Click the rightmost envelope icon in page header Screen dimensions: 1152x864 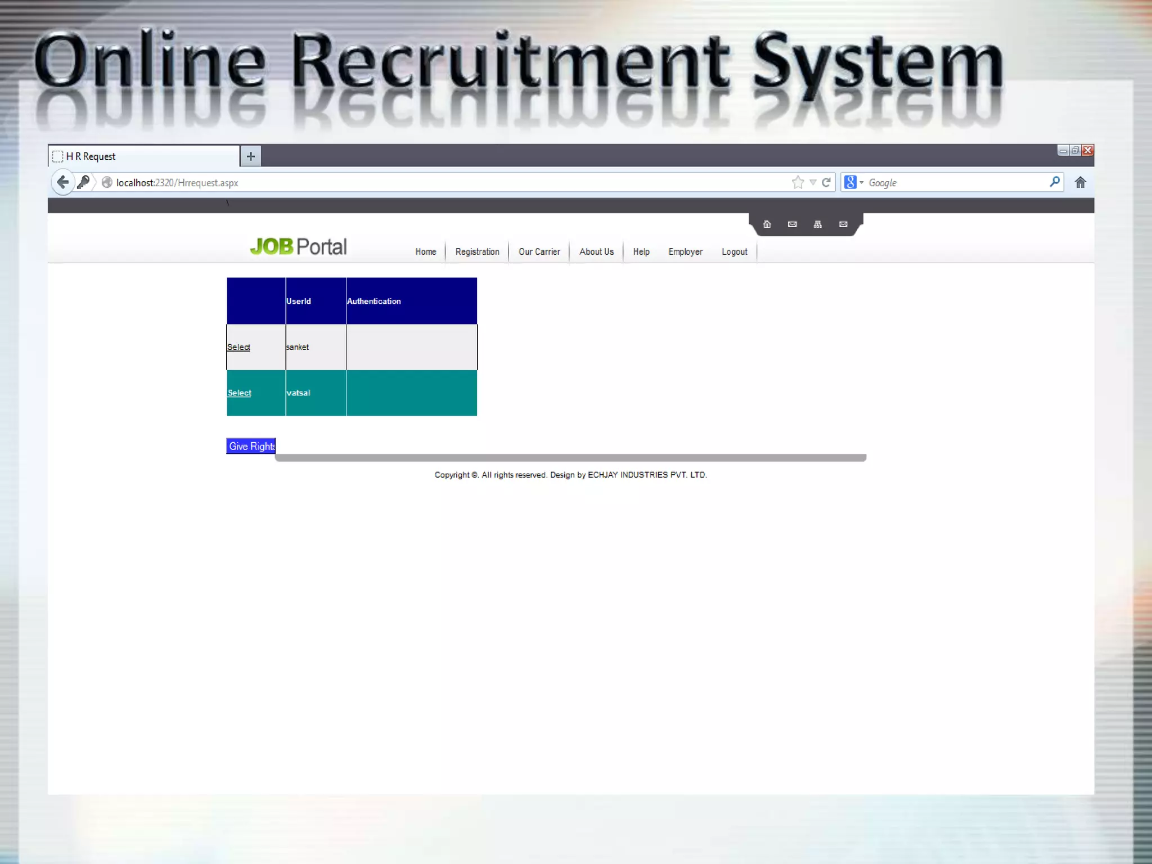point(843,224)
